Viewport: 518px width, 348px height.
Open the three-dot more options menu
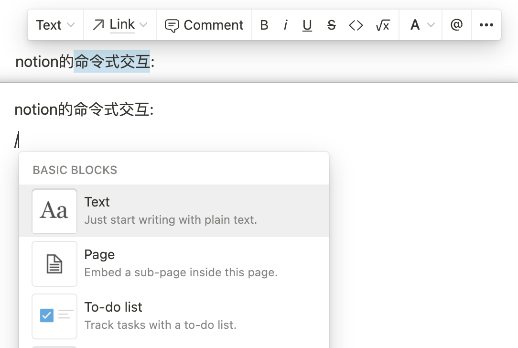[x=486, y=25]
